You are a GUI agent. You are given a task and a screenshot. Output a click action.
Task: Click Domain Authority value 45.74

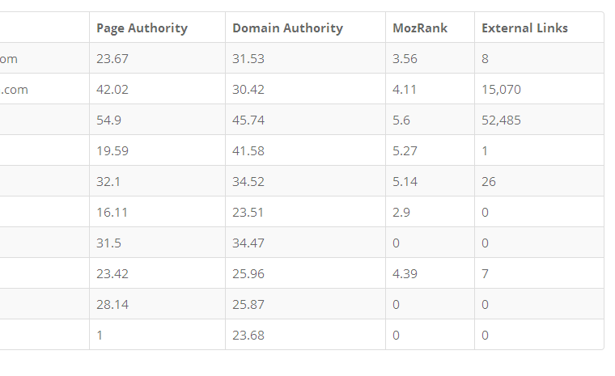(x=248, y=120)
